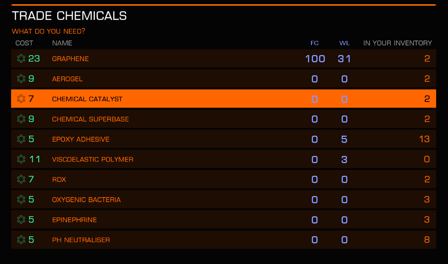448x264 pixels.
Task: Select the Graphene trade entry
Action: click(x=223, y=58)
